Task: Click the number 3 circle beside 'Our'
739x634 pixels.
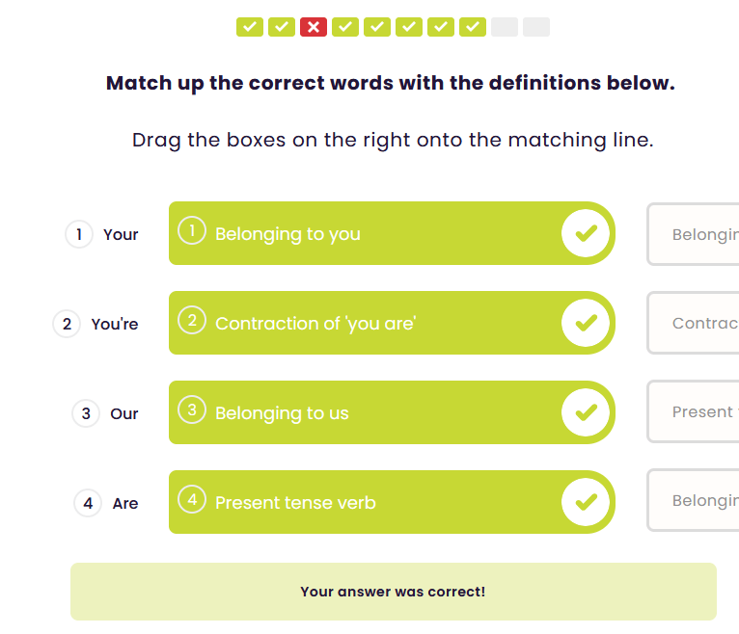Action: point(86,413)
